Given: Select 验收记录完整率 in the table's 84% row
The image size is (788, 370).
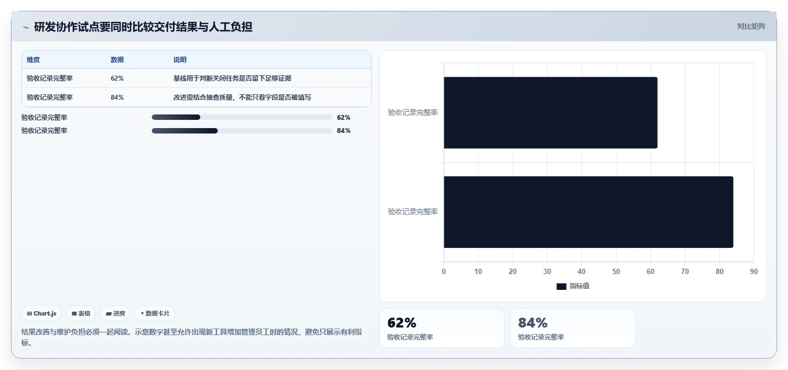Looking at the screenshot, I should pos(50,98).
